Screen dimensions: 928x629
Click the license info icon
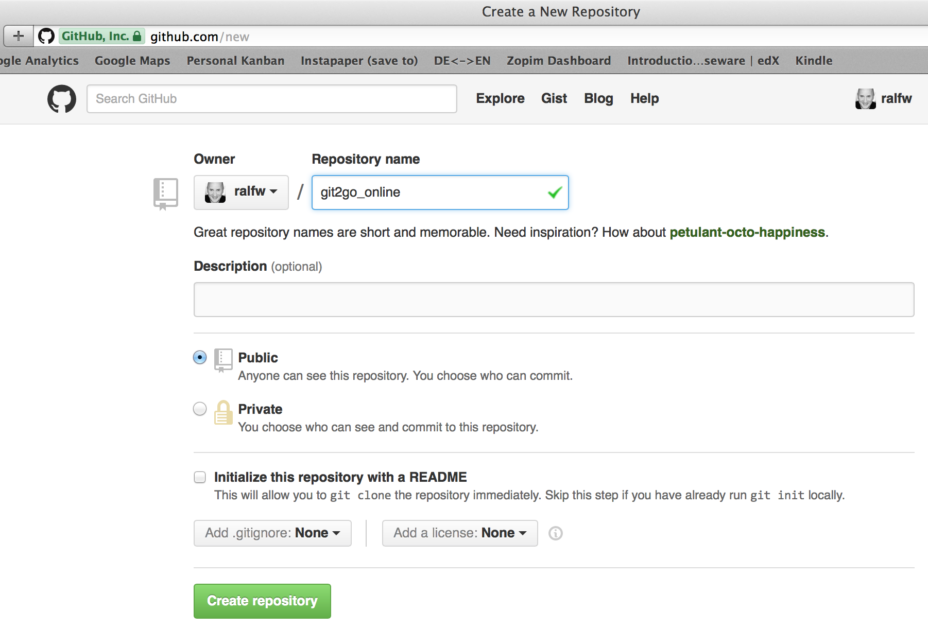coord(556,533)
